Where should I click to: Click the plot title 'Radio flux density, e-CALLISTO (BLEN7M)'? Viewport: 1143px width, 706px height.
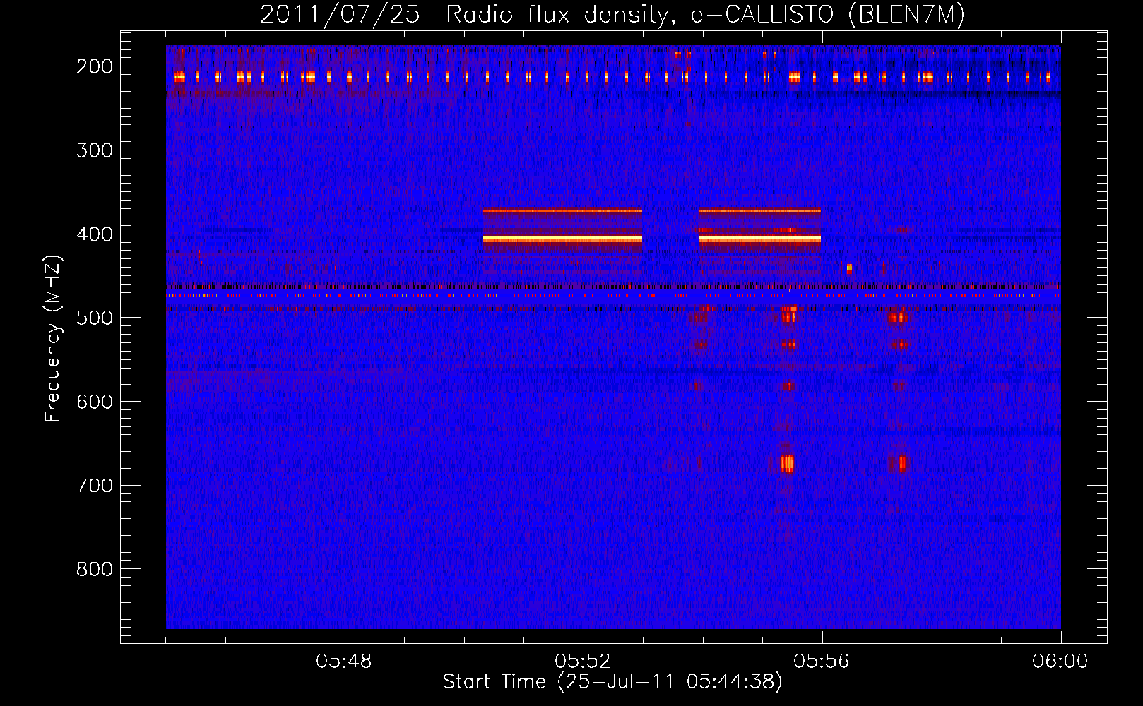[x=705, y=15]
